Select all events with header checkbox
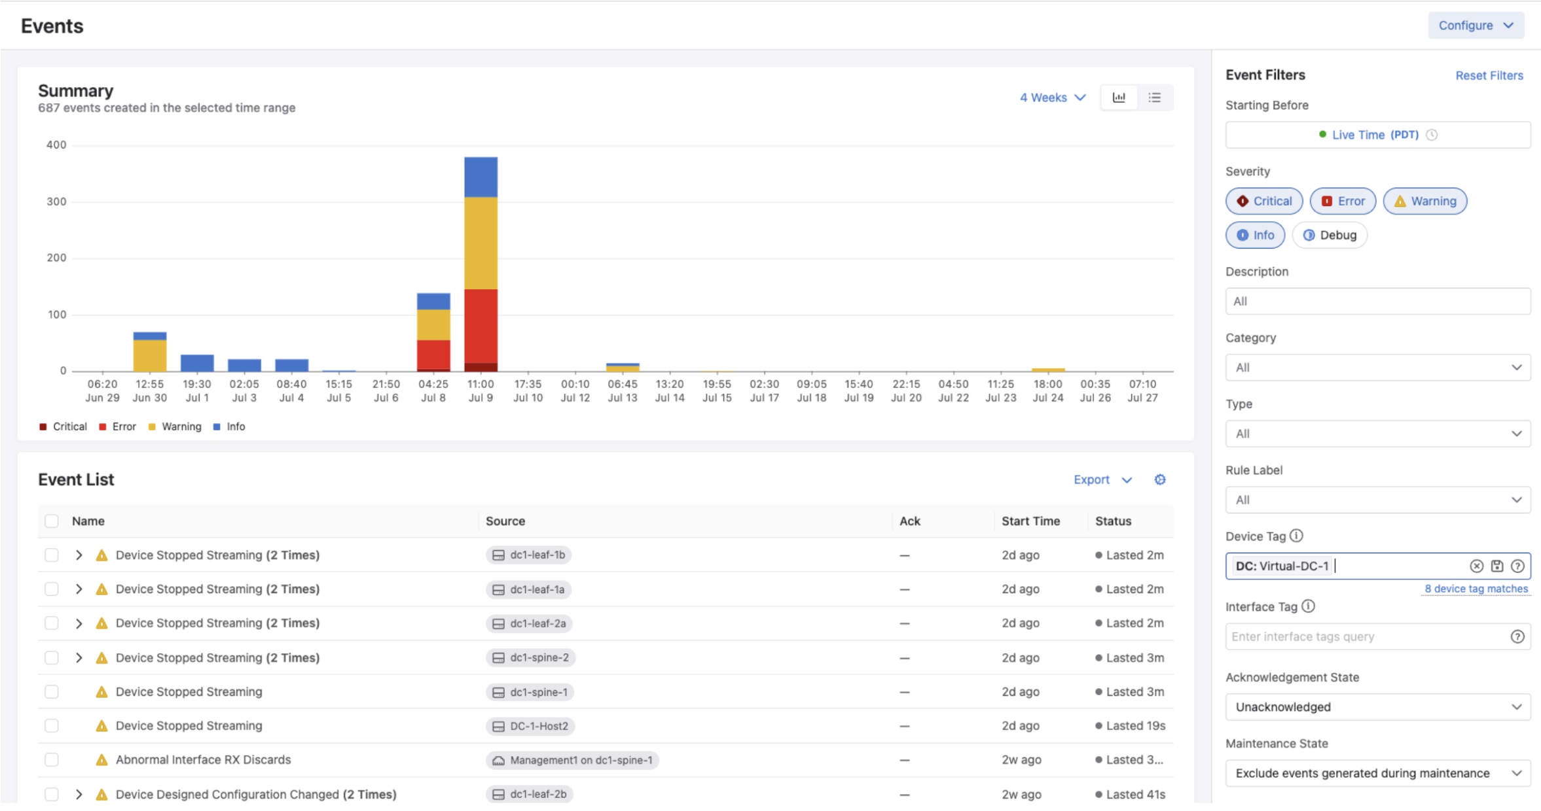Viewport: 1541px width, 811px height. click(x=52, y=521)
